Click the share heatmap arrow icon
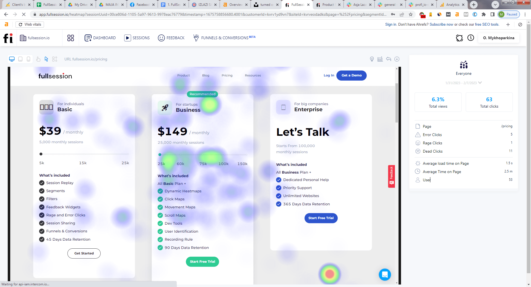 [x=389, y=59]
